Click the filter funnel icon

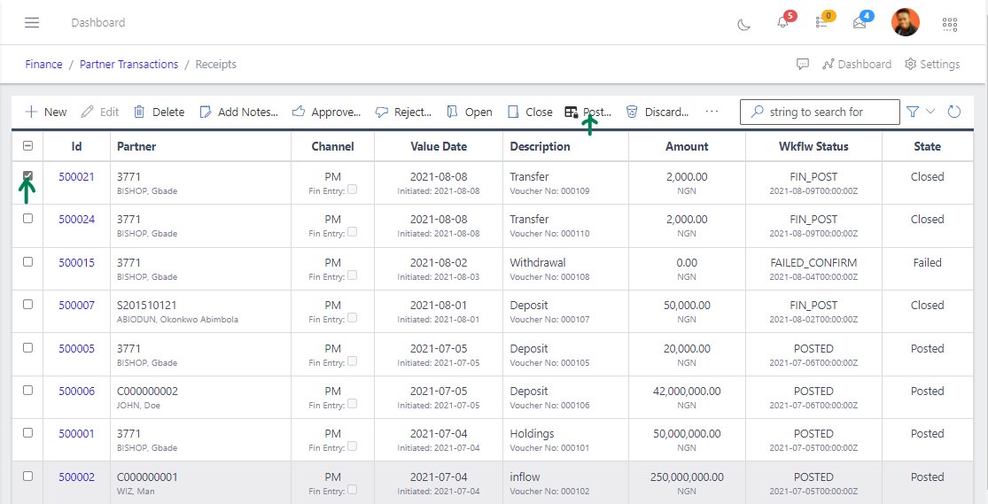point(913,112)
